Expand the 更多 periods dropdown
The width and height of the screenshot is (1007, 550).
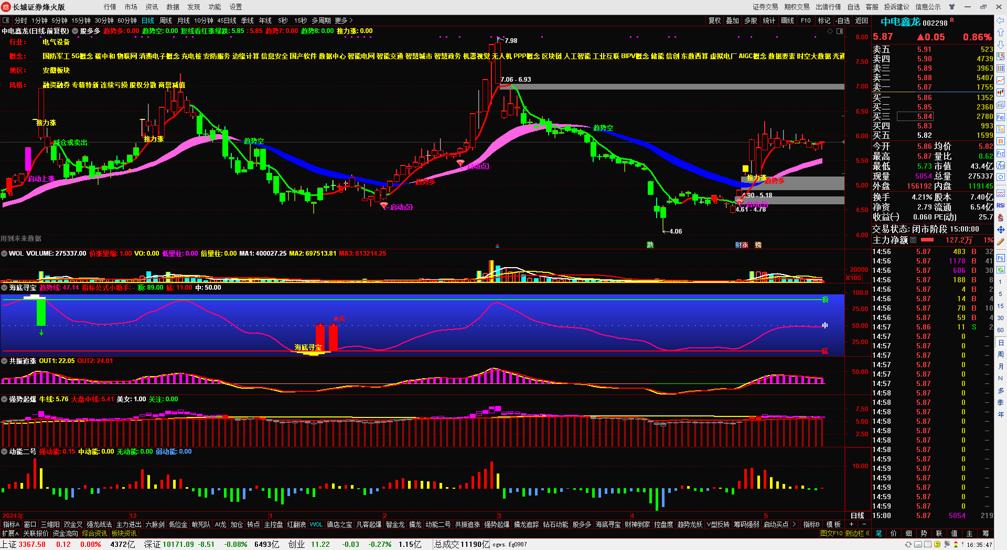[x=344, y=20]
